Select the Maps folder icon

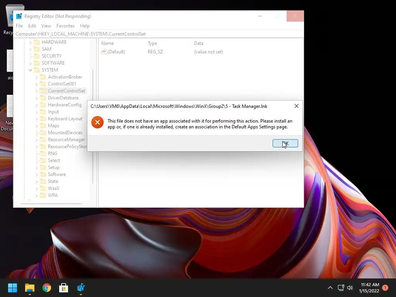pos(43,126)
